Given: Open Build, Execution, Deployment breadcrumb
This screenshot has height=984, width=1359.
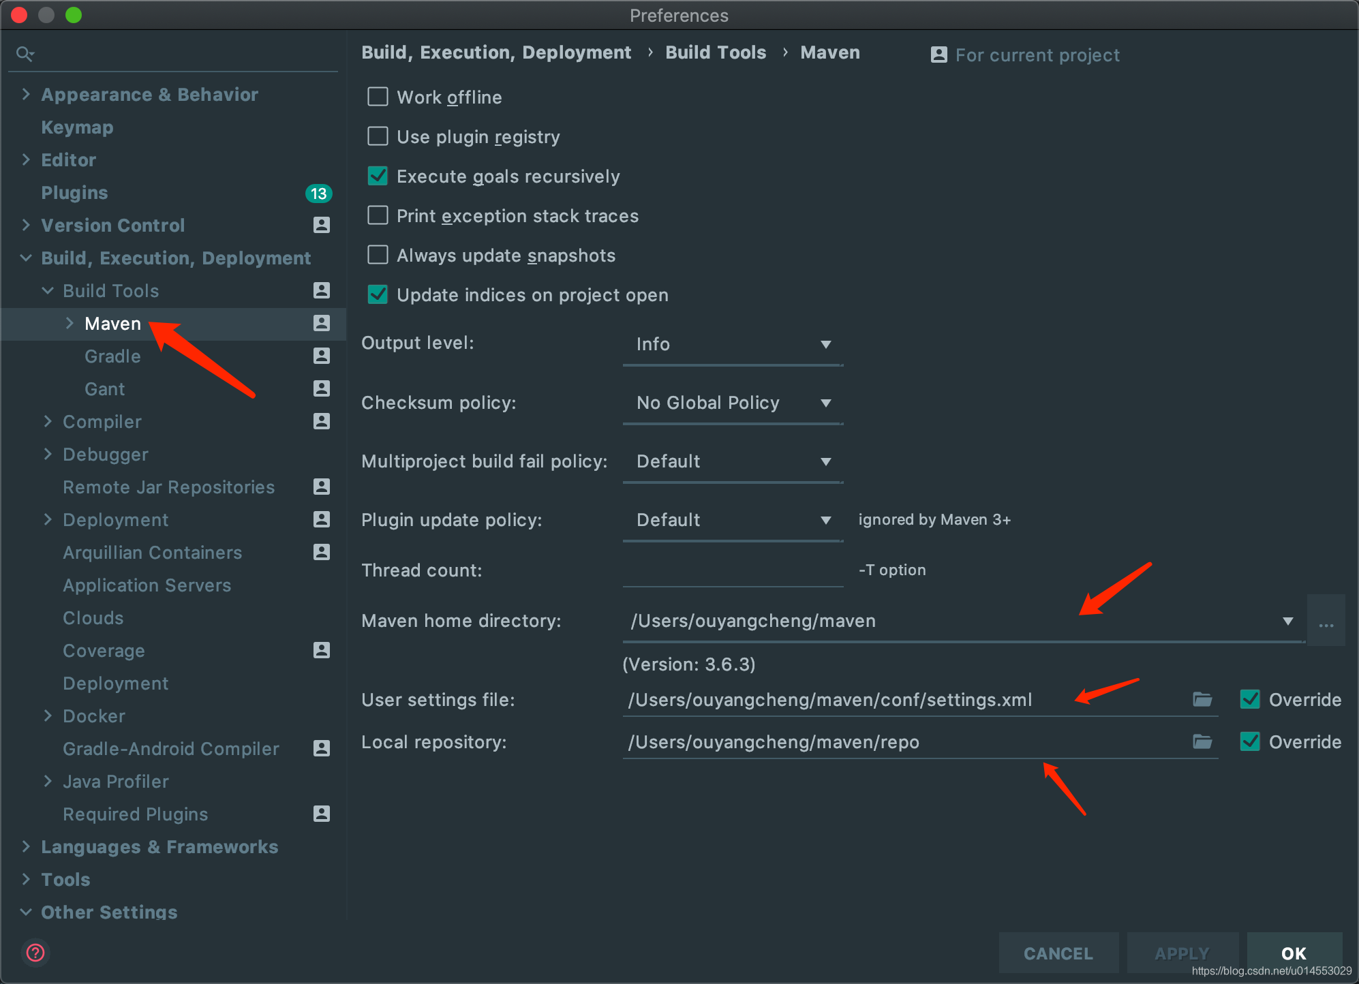Looking at the screenshot, I should pyautogui.click(x=496, y=52).
